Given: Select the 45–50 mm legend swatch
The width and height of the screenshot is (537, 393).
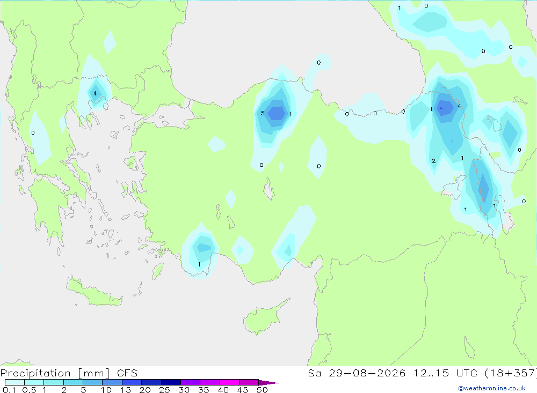Looking at the screenshot, I should pyautogui.click(x=249, y=382).
